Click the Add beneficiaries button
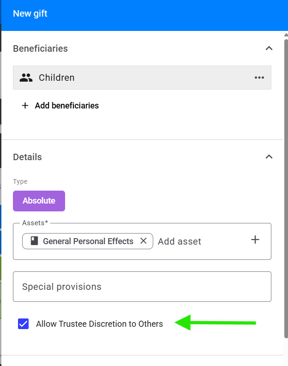This screenshot has height=366, width=288. 60,106
